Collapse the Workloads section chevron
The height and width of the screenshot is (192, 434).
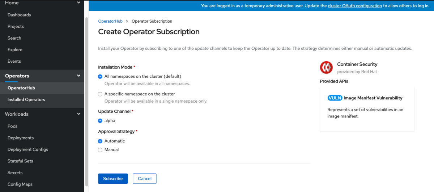point(79,114)
